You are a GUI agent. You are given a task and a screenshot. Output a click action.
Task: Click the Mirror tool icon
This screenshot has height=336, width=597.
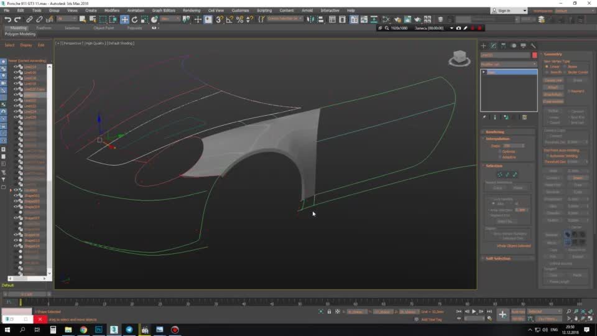click(x=311, y=19)
